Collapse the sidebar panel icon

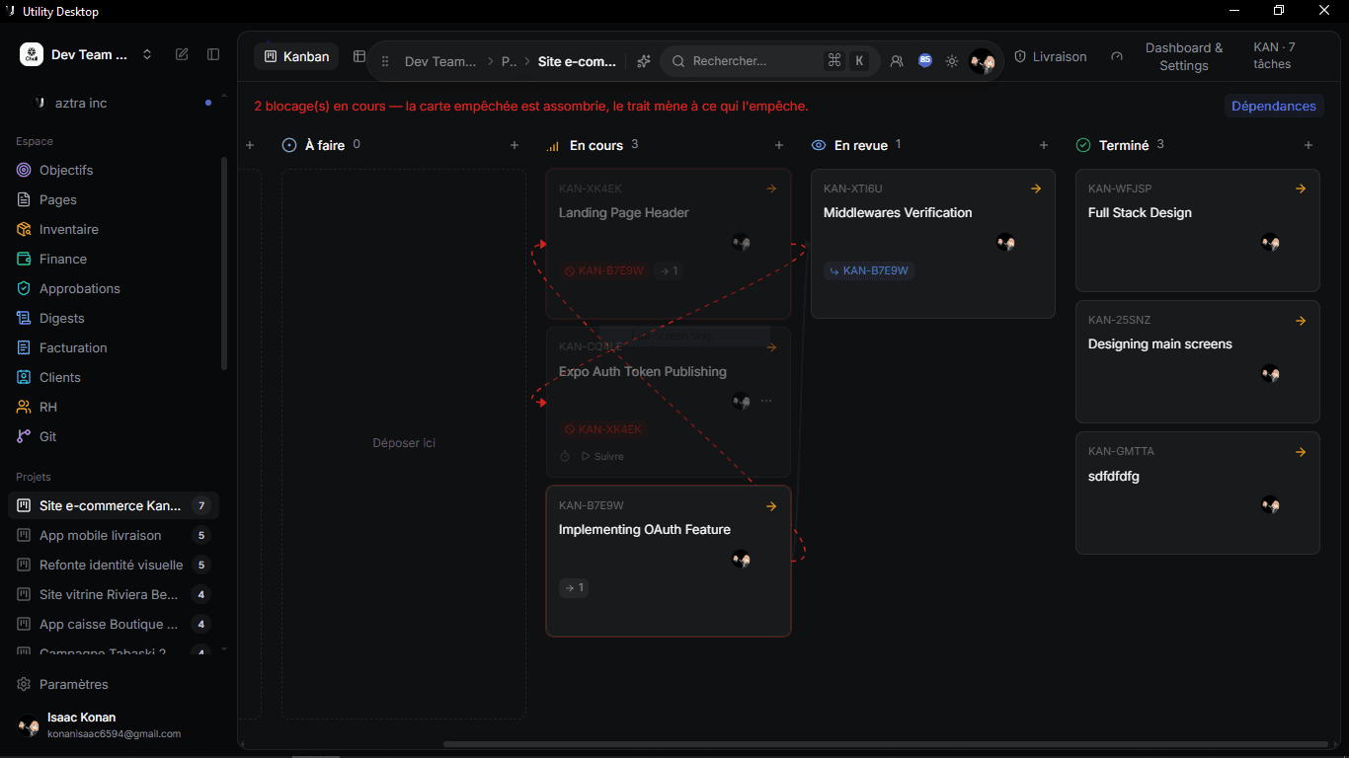coord(213,54)
